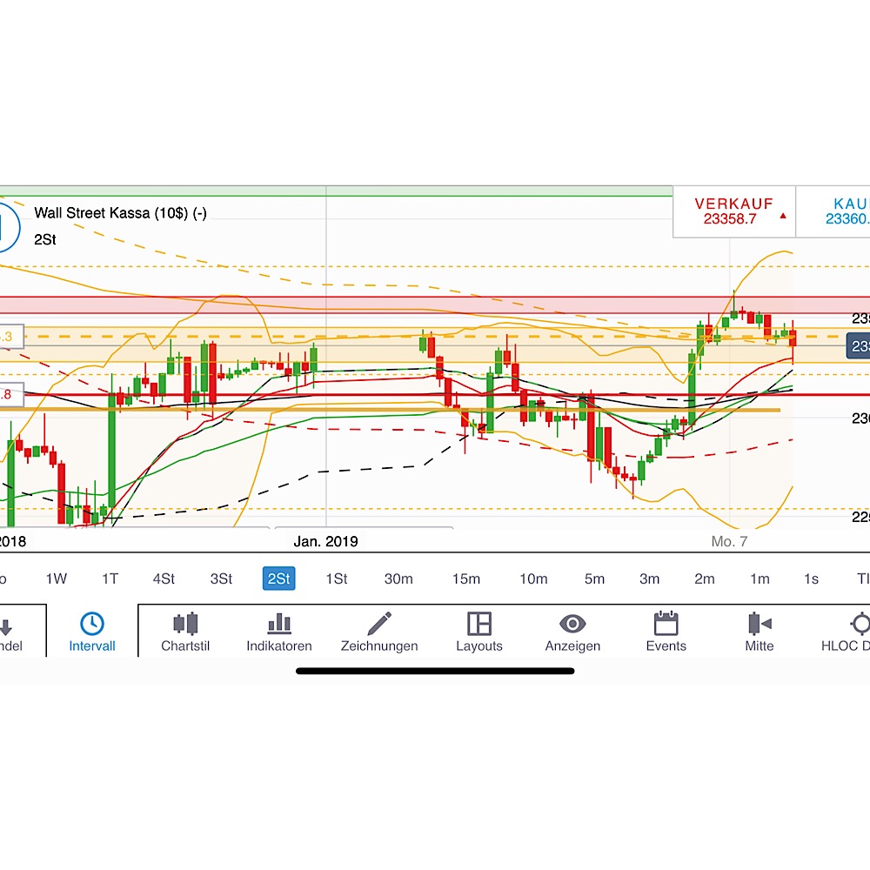Viewport: 870px width, 870px height.
Task: Select the 2St interval button
Action: pyautogui.click(x=278, y=579)
